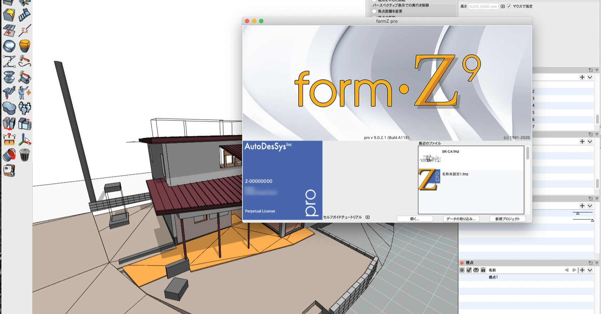
Task: Select the staircase tool
Action: click(x=24, y=15)
